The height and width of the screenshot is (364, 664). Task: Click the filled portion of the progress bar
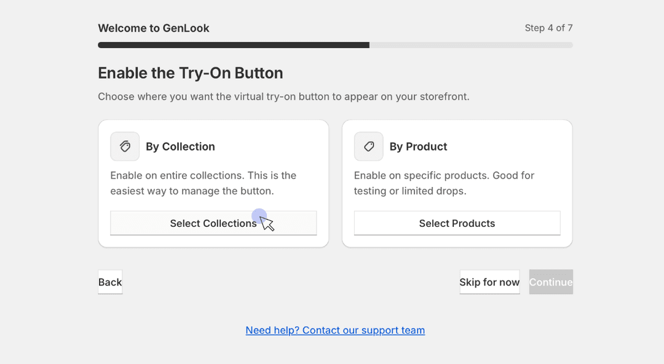(234, 45)
